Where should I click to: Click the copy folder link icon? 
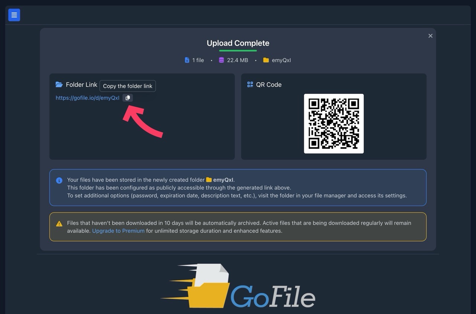click(x=128, y=98)
